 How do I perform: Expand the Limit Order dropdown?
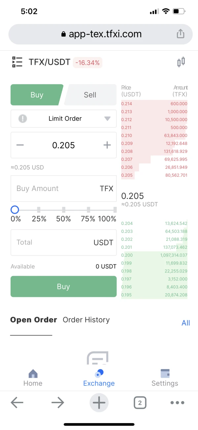tap(64, 119)
